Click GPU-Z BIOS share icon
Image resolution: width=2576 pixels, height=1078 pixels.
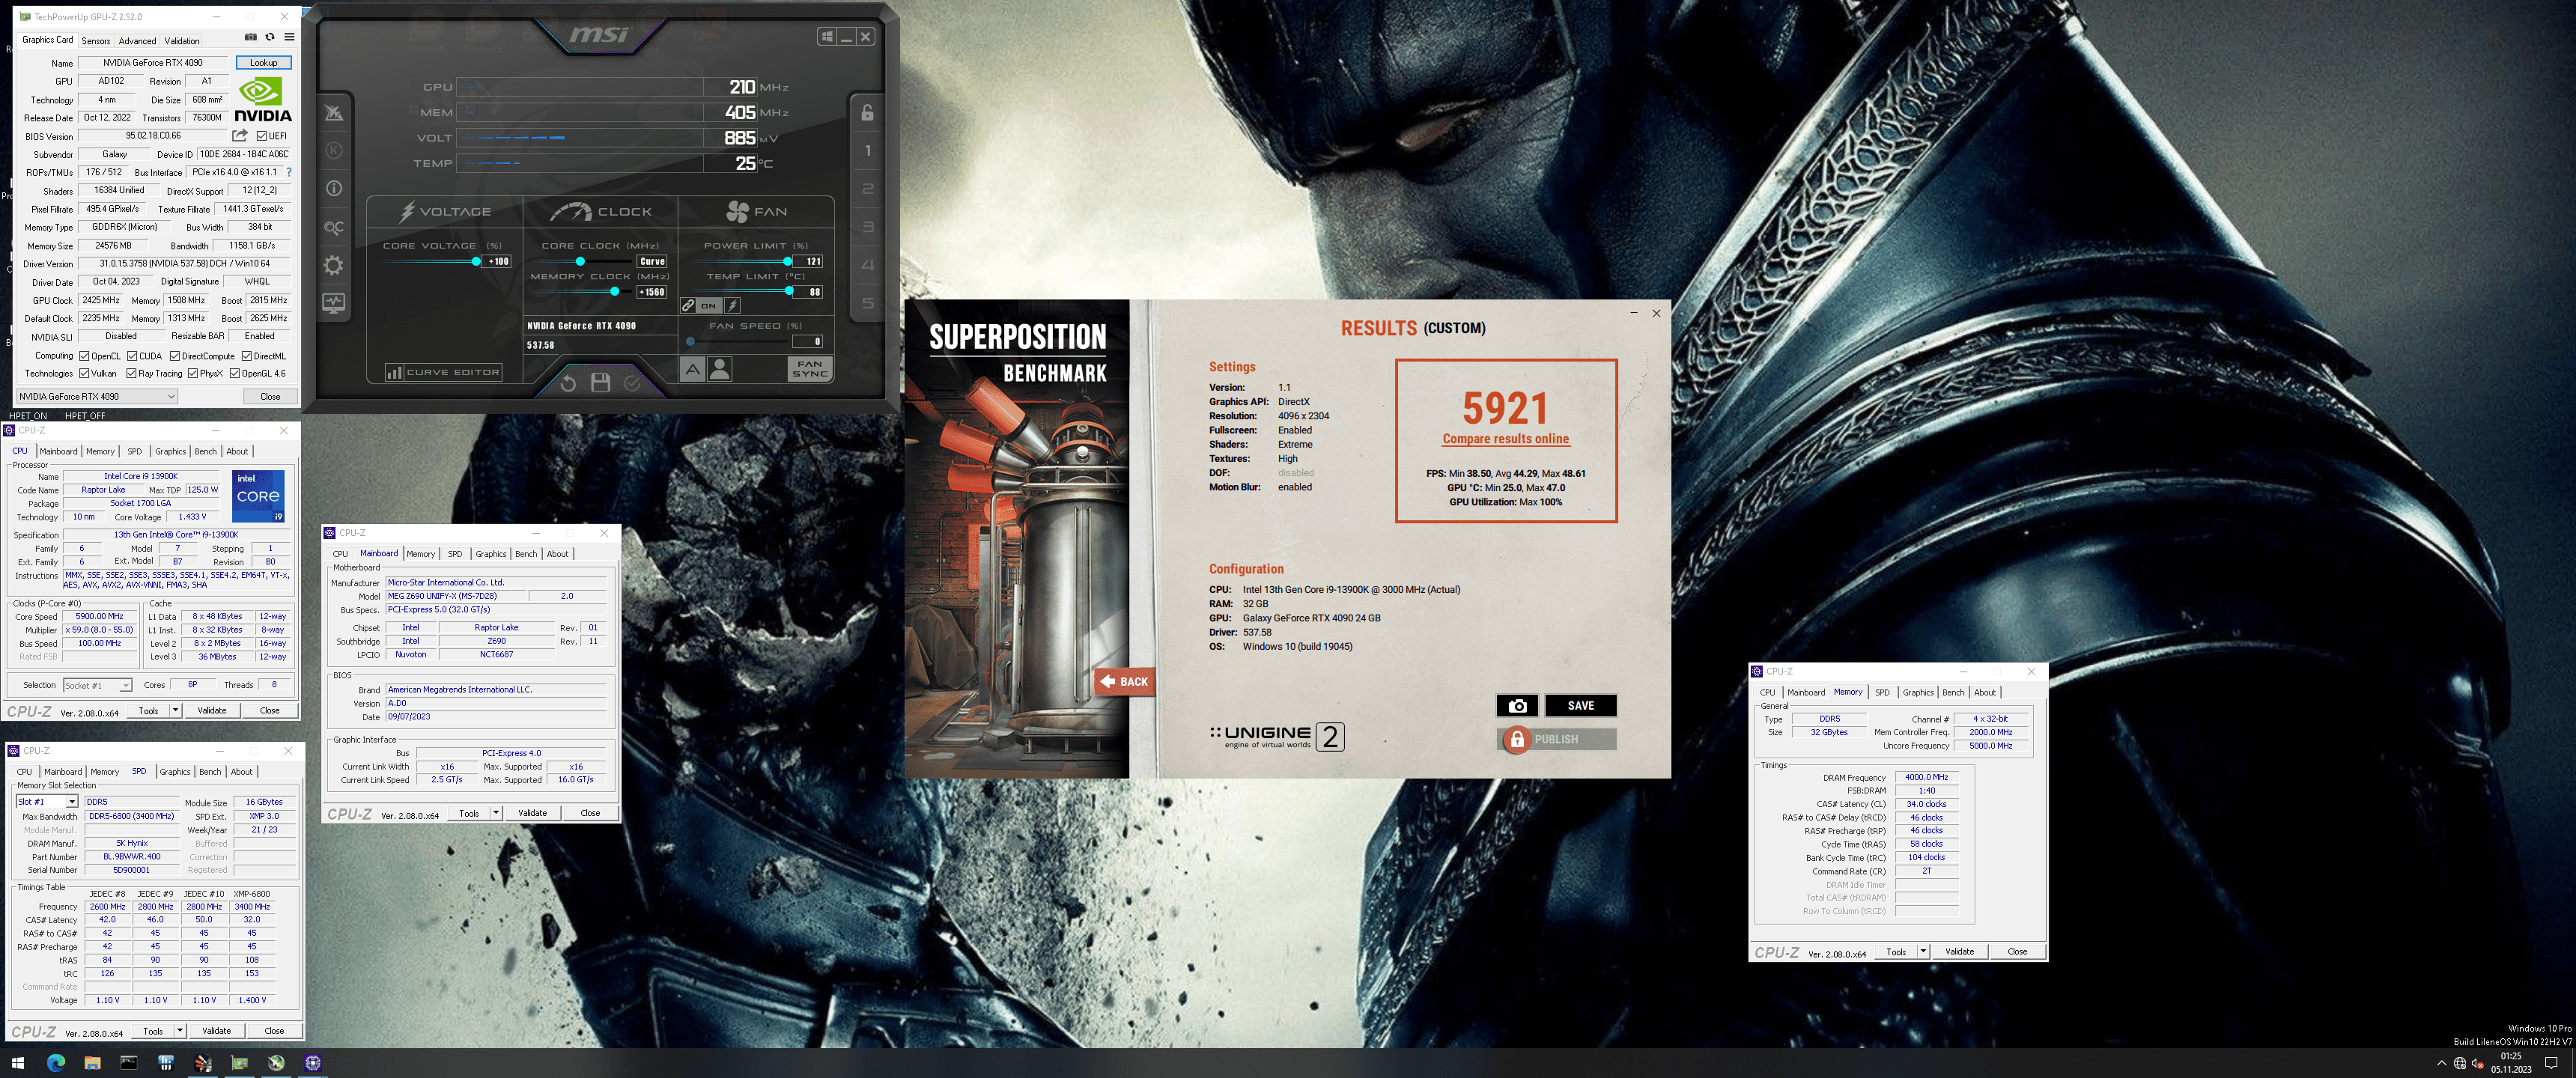click(240, 136)
